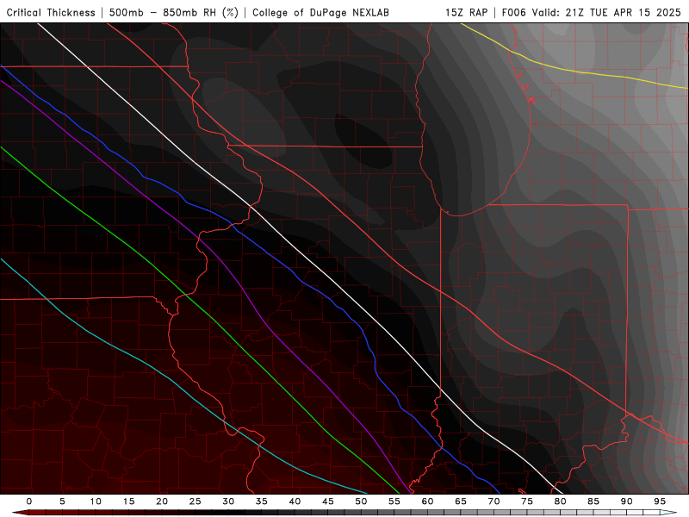The height and width of the screenshot is (517, 689).
Task: Click the colorbar tick label '25'
Action: pyautogui.click(x=196, y=501)
